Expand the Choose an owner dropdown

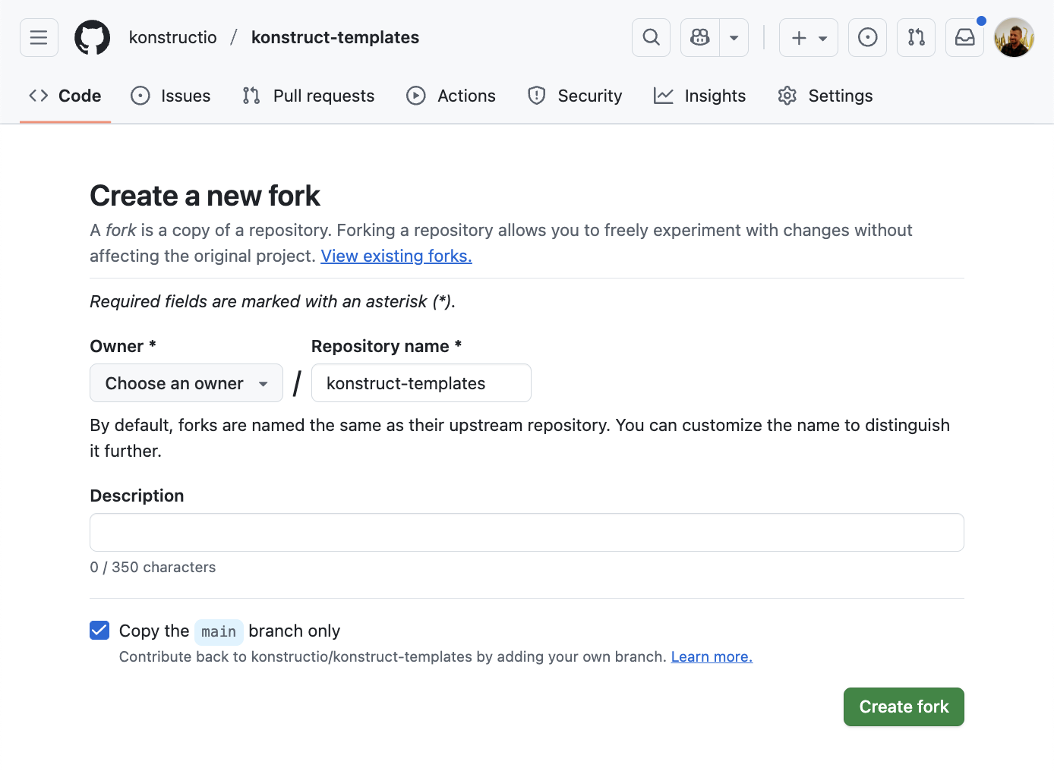click(186, 383)
